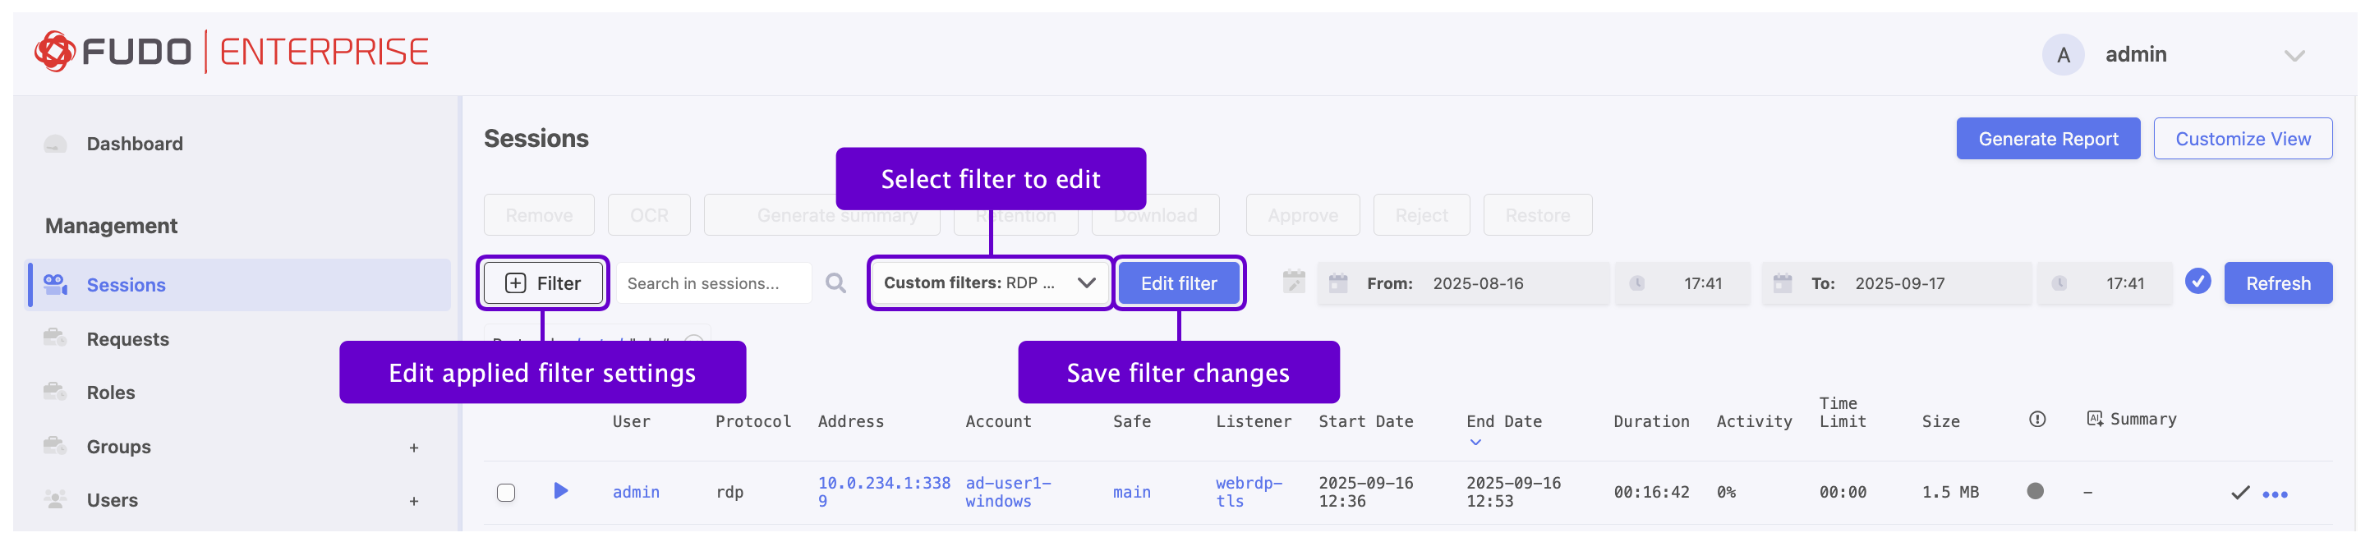Open Roles in the sidebar
2370x551 pixels.
110,392
